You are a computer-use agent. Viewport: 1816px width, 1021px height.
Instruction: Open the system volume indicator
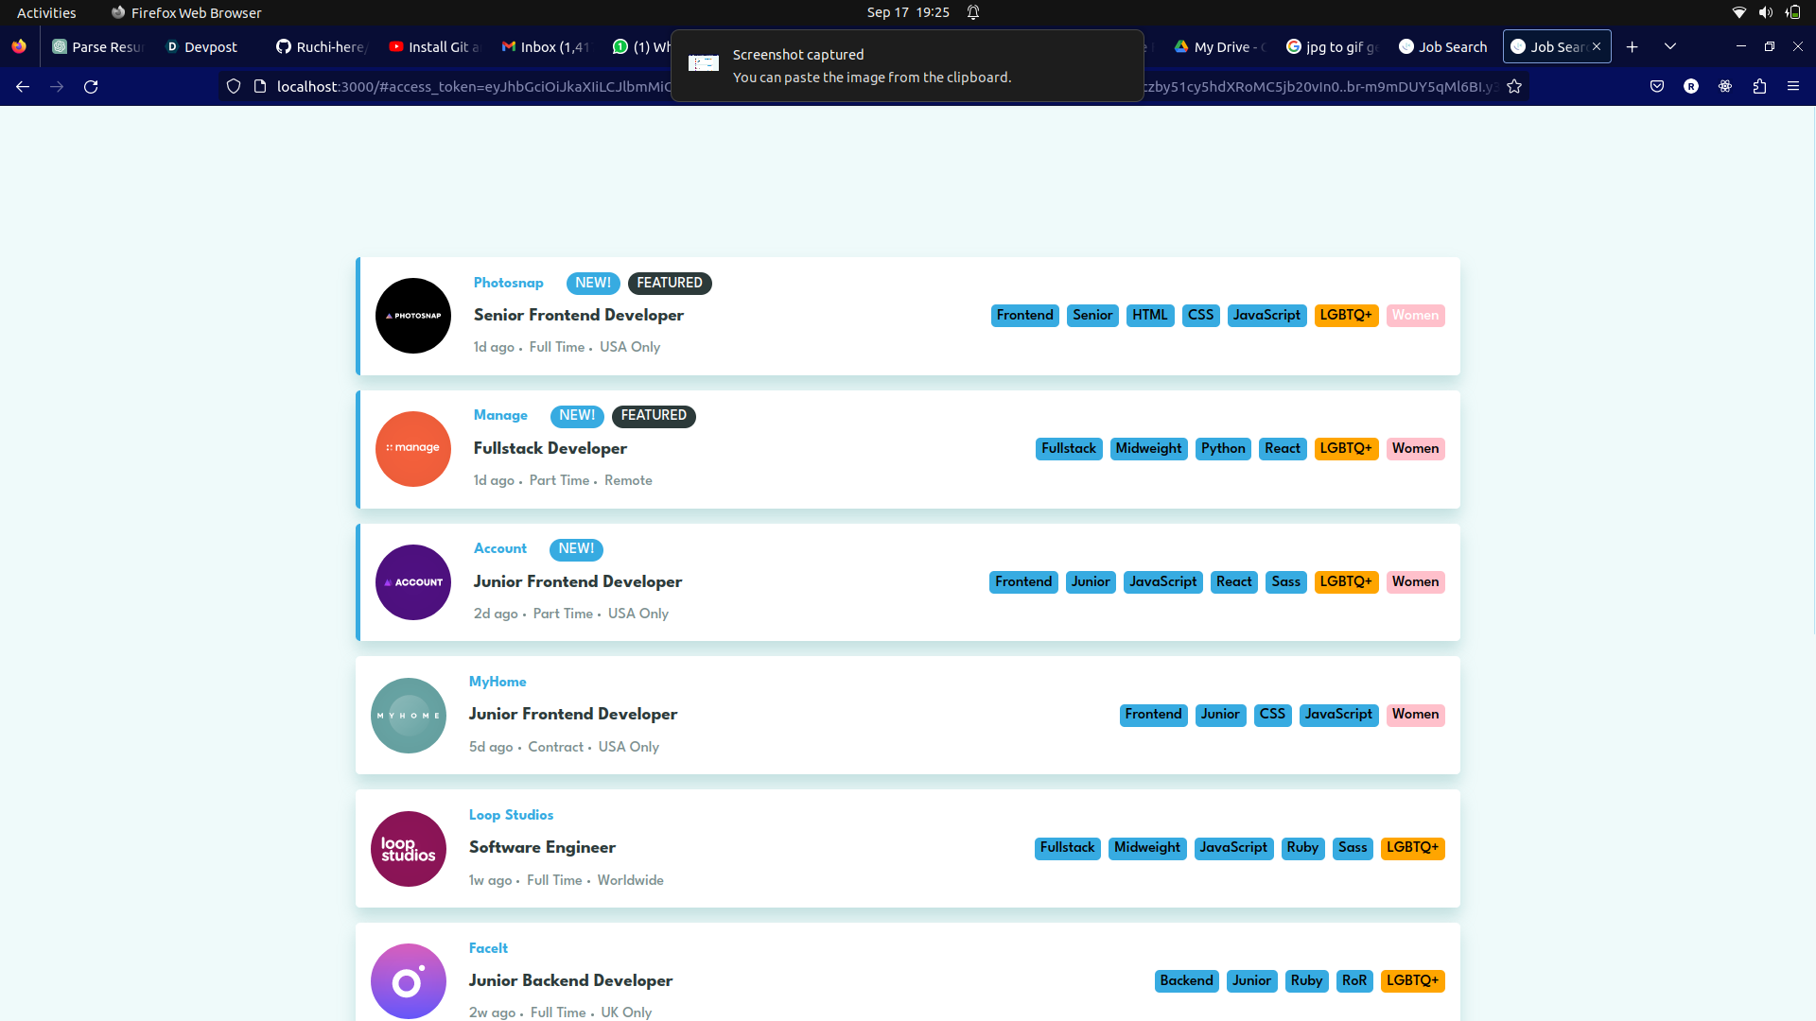(x=1765, y=12)
